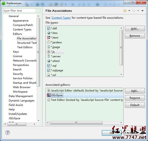
Task: Click the *.jardesc file icon
Action: (49, 42)
